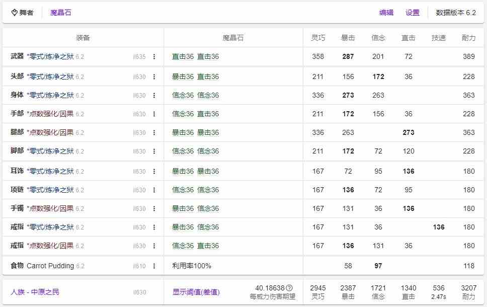The height and width of the screenshot is (307, 487).
Task: Open 手部 equipment *点数强化/因果 selector
Action: pos(50,114)
